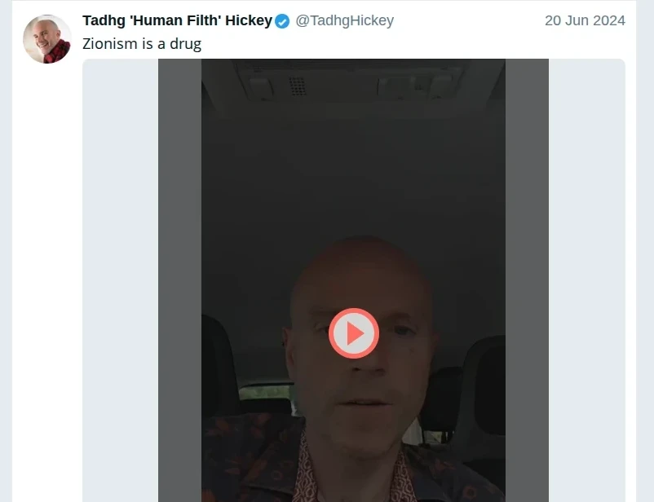Open the @TadhgHickey handle link
Screen dimensions: 654x502
[x=344, y=21]
